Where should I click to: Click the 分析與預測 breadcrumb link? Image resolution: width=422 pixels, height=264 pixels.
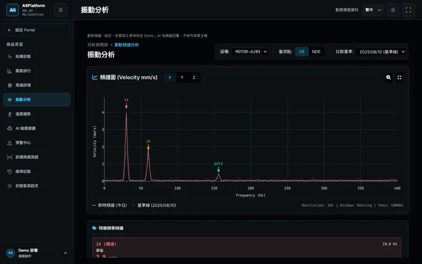click(x=97, y=45)
